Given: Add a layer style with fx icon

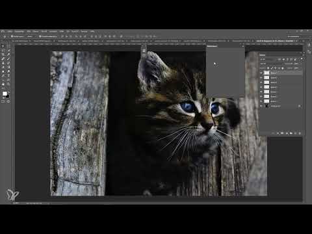Looking at the screenshot, I should pos(278,133).
